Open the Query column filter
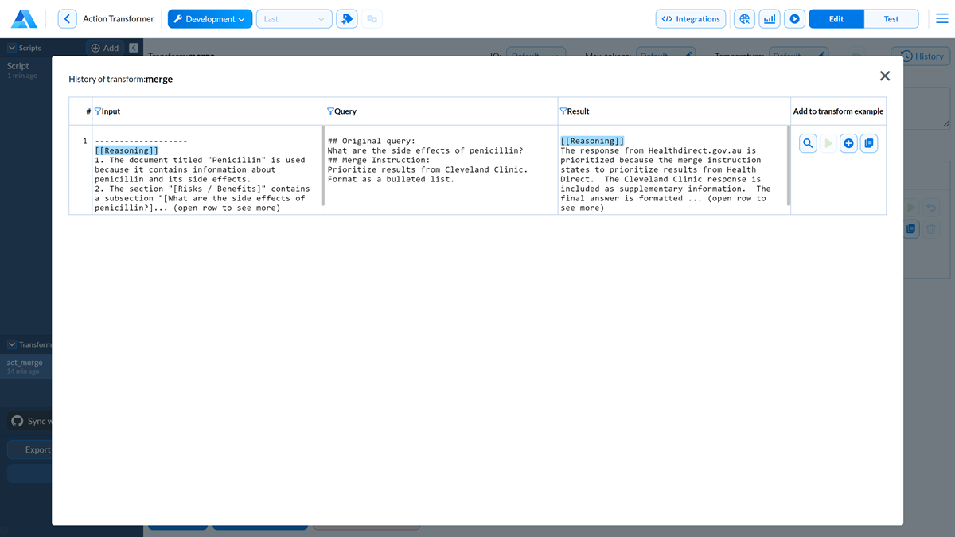 330,111
